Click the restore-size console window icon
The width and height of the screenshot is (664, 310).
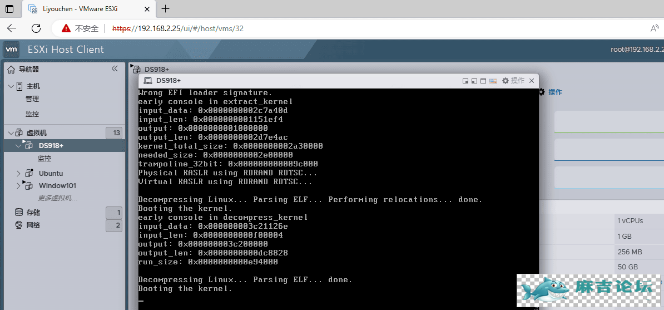(474, 81)
